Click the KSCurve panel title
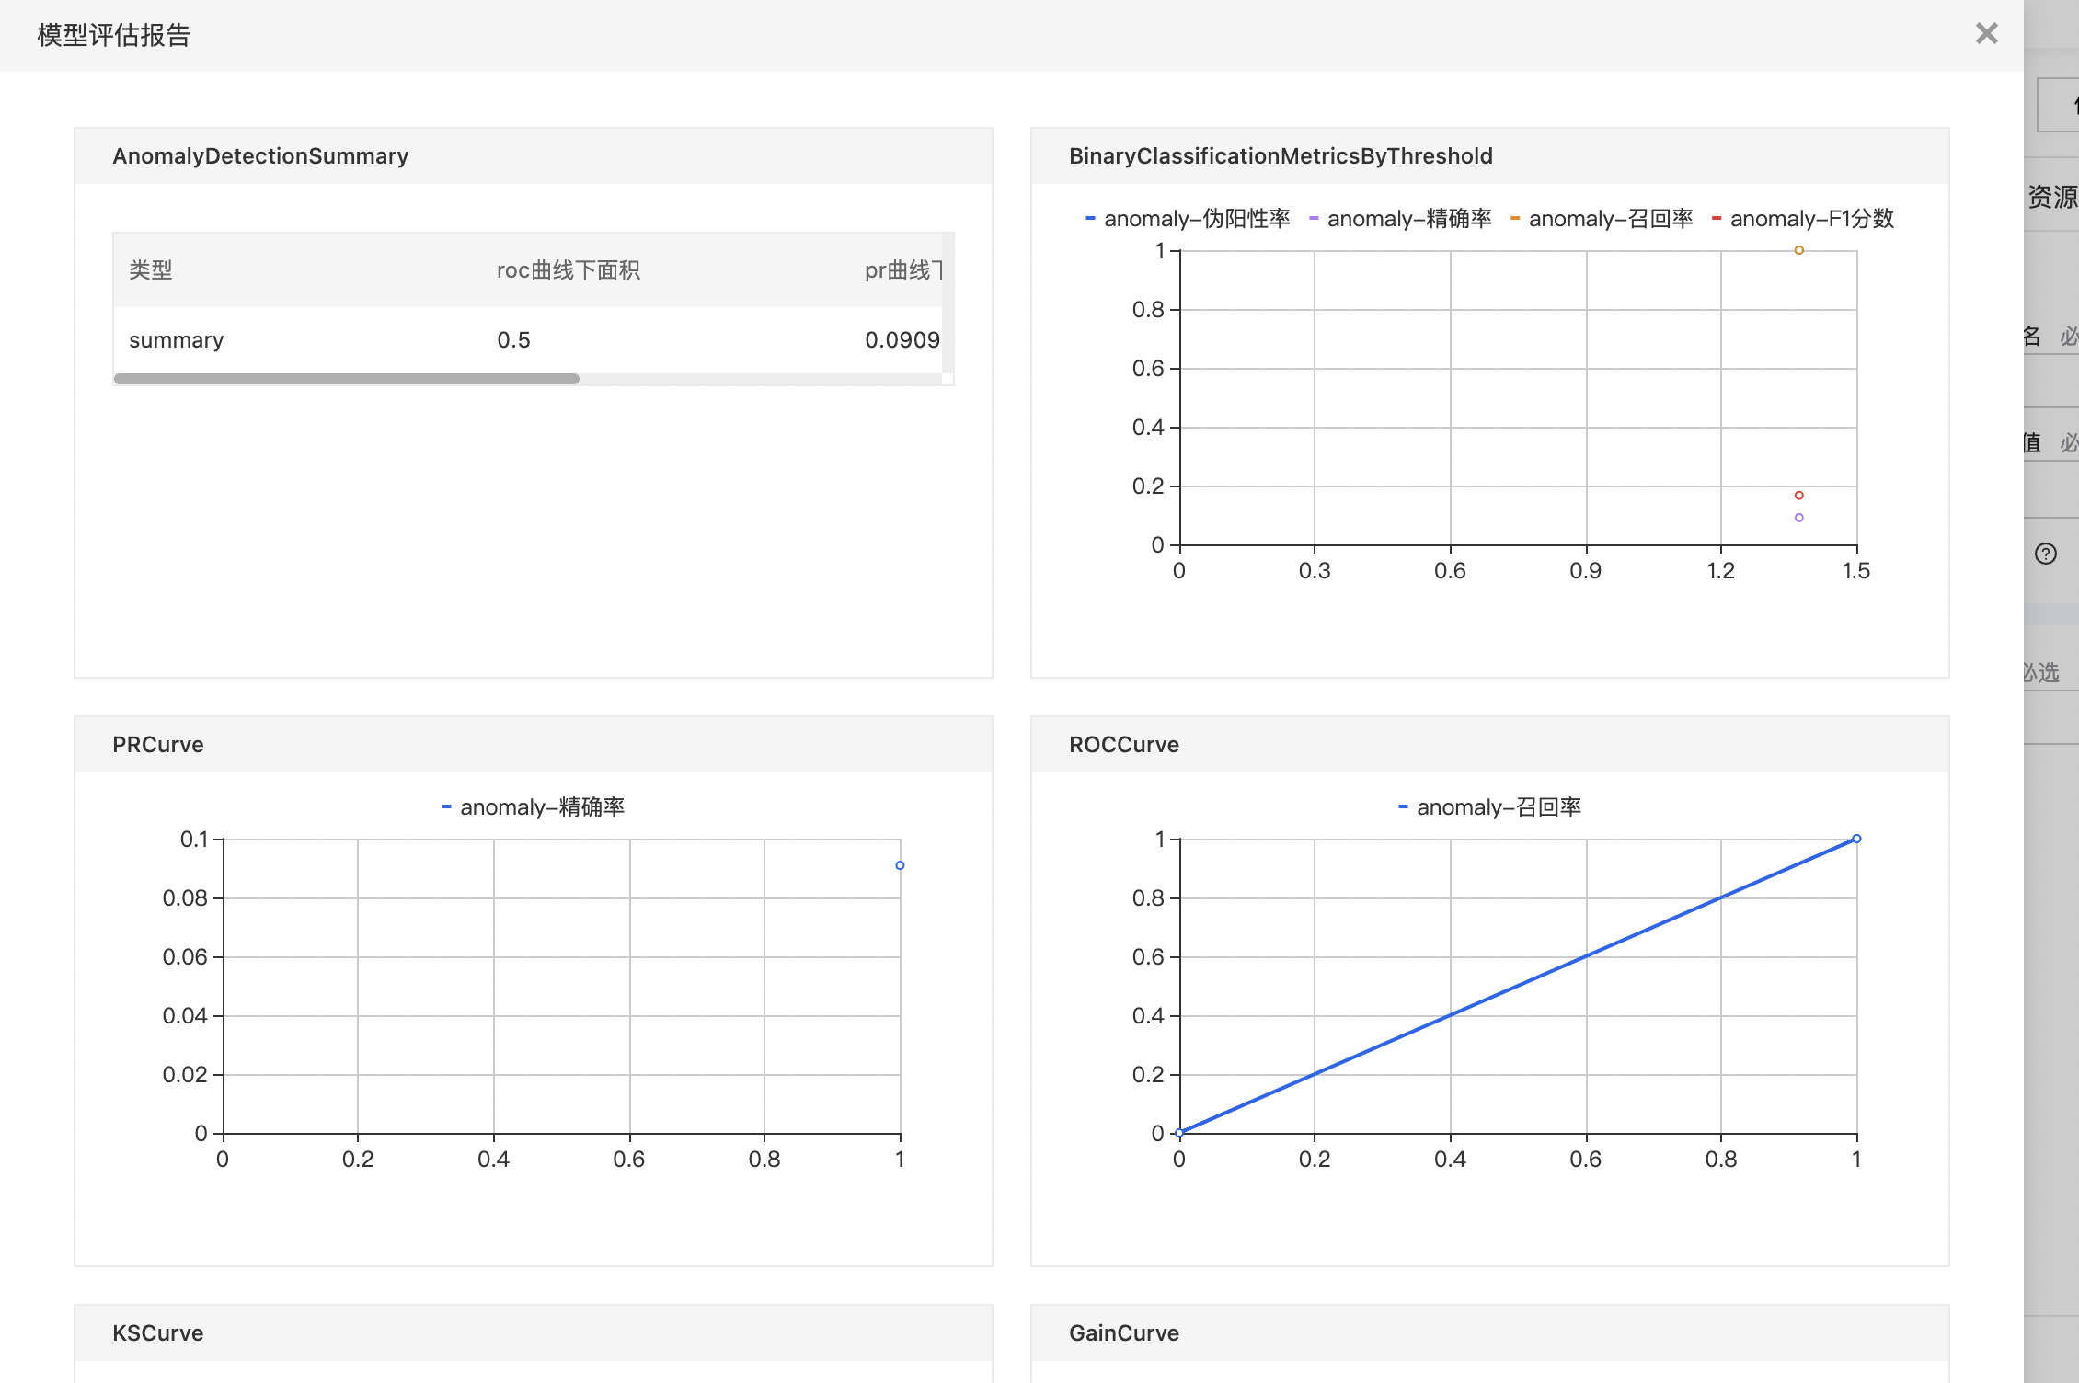The height and width of the screenshot is (1383, 2079). pyautogui.click(x=158, y=1333)
